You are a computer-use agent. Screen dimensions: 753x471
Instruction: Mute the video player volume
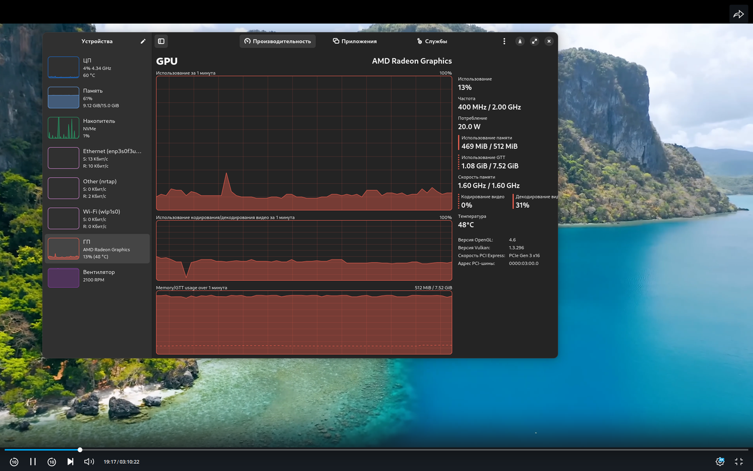coord(89,462)
